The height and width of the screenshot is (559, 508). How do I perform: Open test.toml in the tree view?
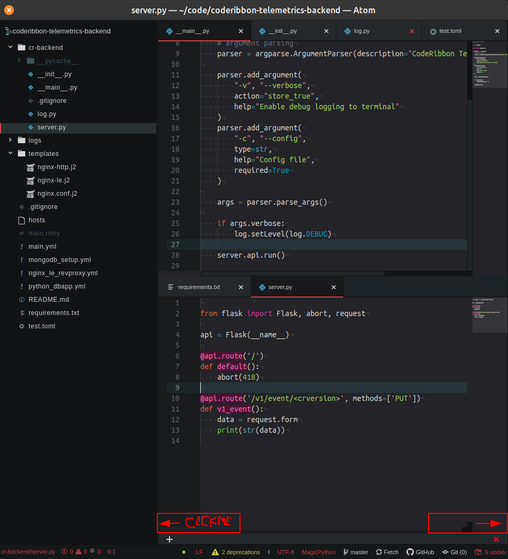(x=42, y=326)
